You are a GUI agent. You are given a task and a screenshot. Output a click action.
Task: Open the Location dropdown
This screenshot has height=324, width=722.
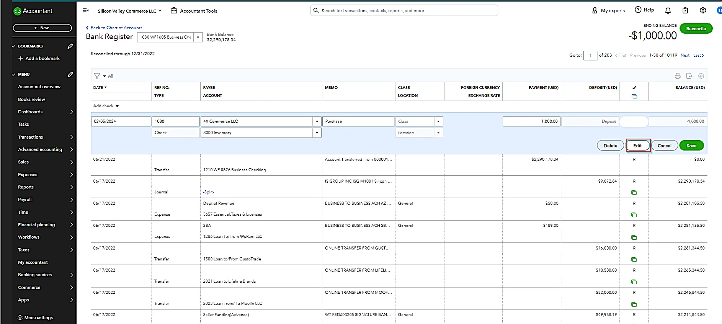438,133
